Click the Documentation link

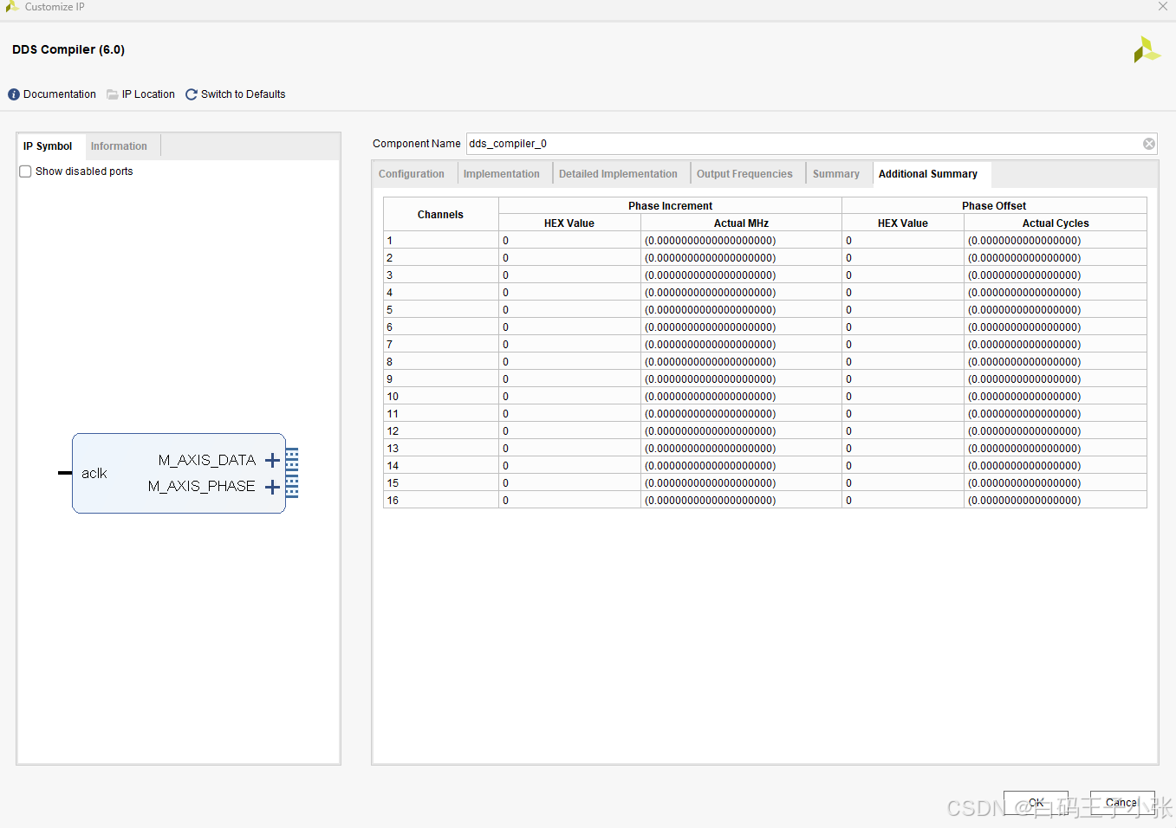(x=60, y=94)
